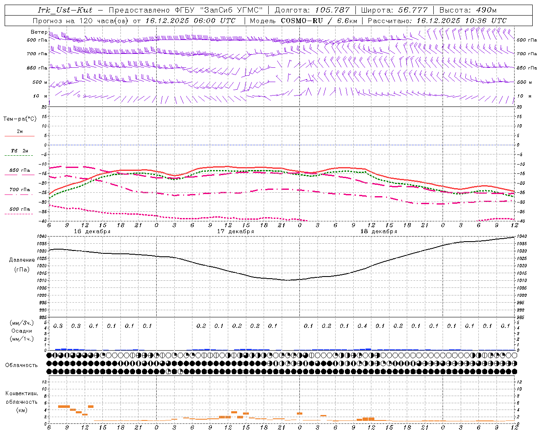
Task: Click the (мм/3ч.) precipitation unit label
Action: click(21, 323)
